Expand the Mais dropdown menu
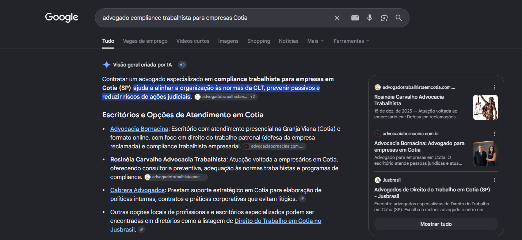The image size is (522, 240). click(x=316, y=41)
